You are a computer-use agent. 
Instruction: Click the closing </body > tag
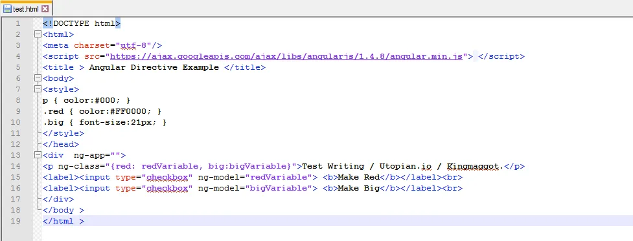click(63, 210)
